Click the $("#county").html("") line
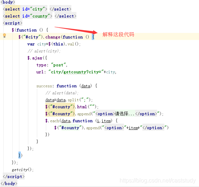The width and height of the screenshot is (199, 187). pyautogui.click(x=72, y=107)
